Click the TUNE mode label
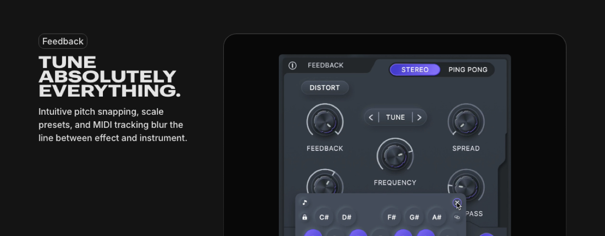Viewport: 605px width, 236px height. (x=395, y=117)
